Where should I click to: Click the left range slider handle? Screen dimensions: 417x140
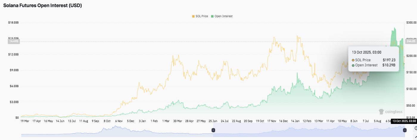coord(213,130)
